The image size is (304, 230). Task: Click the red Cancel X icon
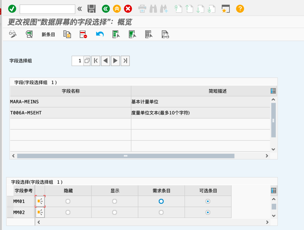pos(128,9)
